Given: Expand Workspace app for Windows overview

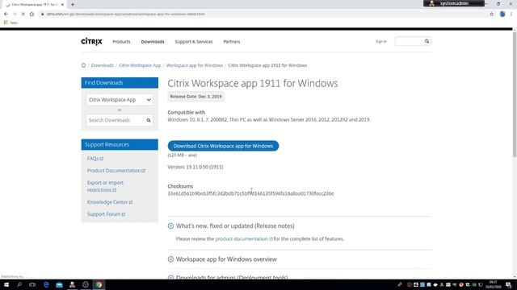Looking at the screenshot, I should tap(170, 259).
